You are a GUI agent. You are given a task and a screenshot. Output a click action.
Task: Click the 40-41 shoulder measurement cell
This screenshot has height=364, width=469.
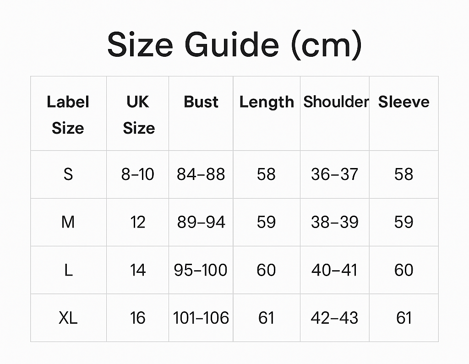click(x=334, y=270)
